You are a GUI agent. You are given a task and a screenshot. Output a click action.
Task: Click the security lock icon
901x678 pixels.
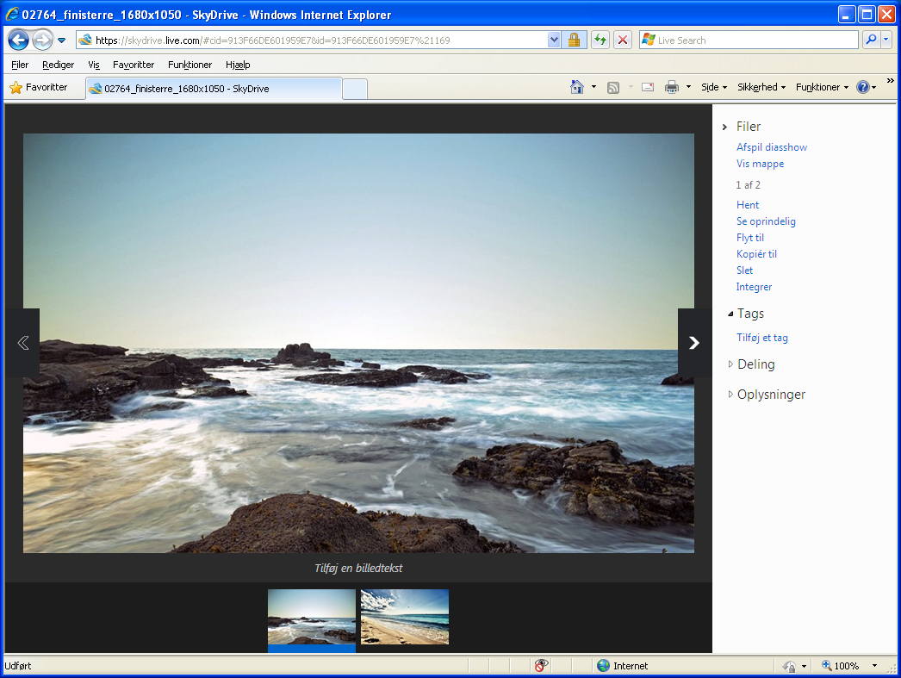click(574, 40)
